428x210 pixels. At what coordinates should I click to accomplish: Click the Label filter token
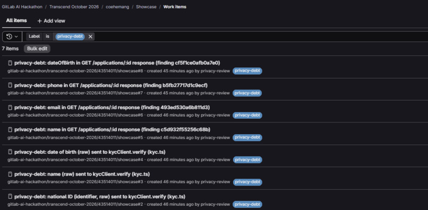(34, 36)
